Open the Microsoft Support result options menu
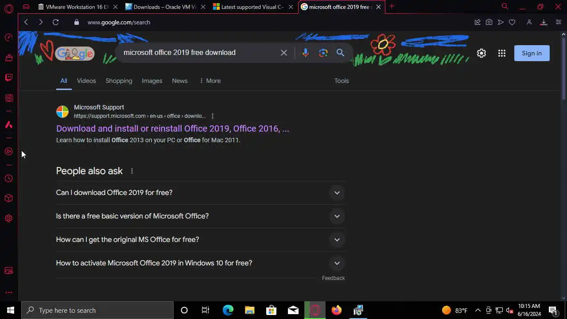Image resolution: width=567 pixels, height=319 pixels. tap(213, 116)
